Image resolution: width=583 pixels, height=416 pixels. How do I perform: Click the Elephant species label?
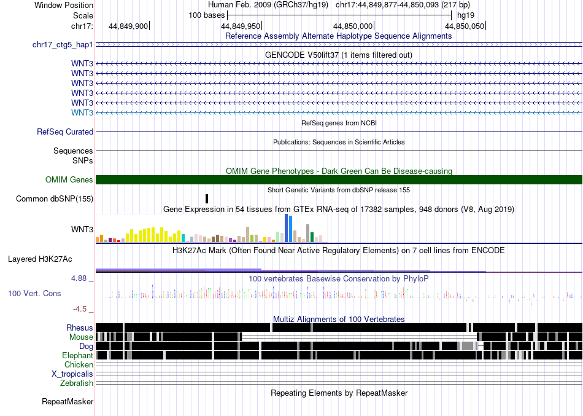click(77, 355)
